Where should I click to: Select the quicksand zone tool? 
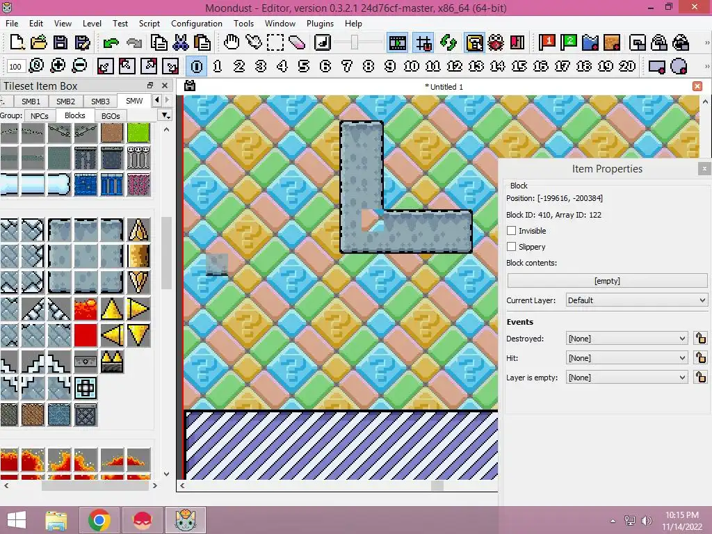tap(612, 42)
